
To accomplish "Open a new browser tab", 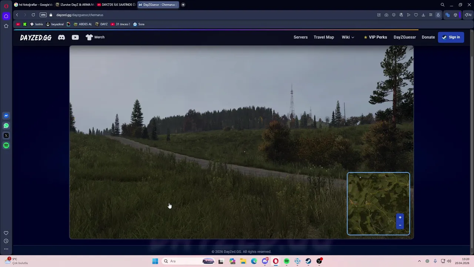I will (x=183, y=4).
